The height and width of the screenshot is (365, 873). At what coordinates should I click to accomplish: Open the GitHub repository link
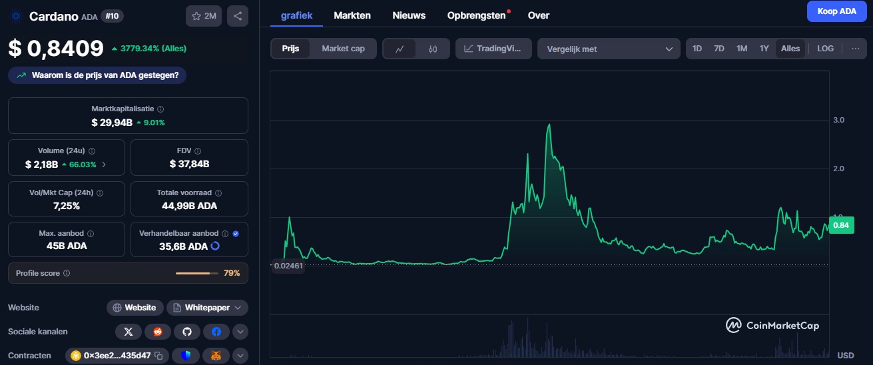pos(187,332)
